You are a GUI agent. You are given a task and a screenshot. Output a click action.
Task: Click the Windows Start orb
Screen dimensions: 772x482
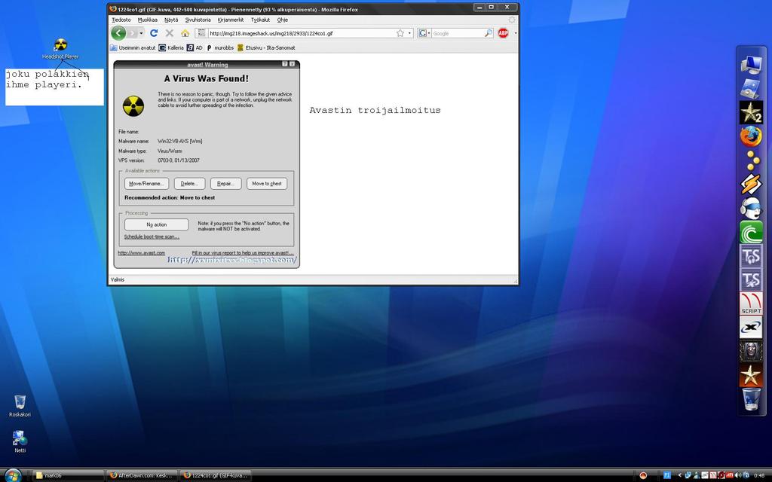[13, 474]
